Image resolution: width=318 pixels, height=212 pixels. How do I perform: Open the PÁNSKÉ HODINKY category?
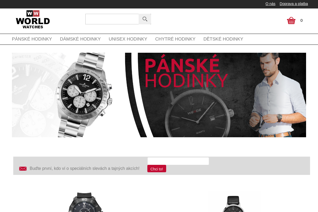32,39
